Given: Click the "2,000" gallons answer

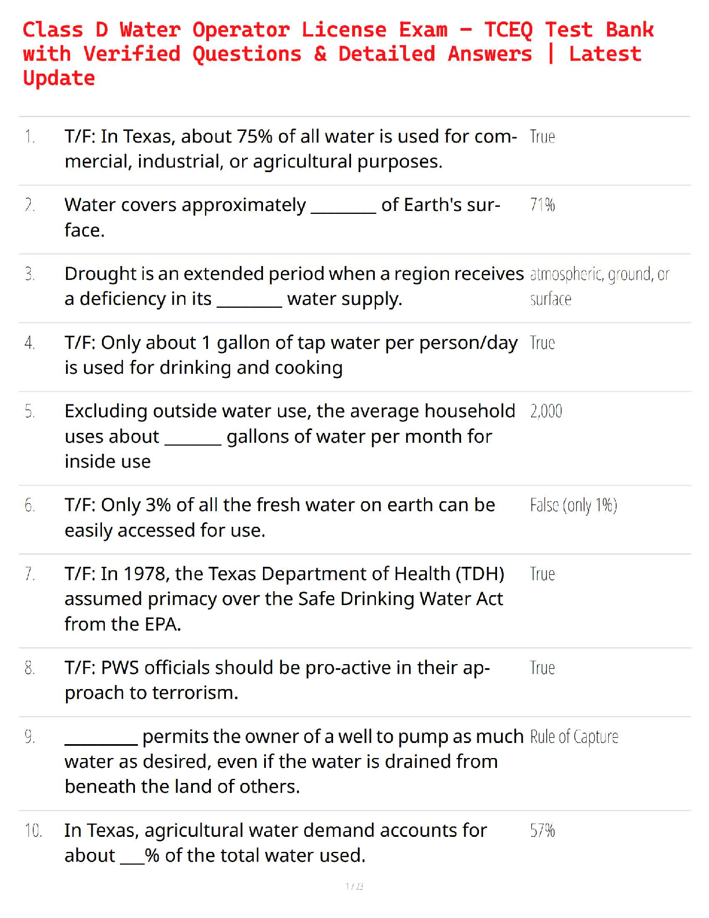Looking at the screenshot, I should (546, 411).
